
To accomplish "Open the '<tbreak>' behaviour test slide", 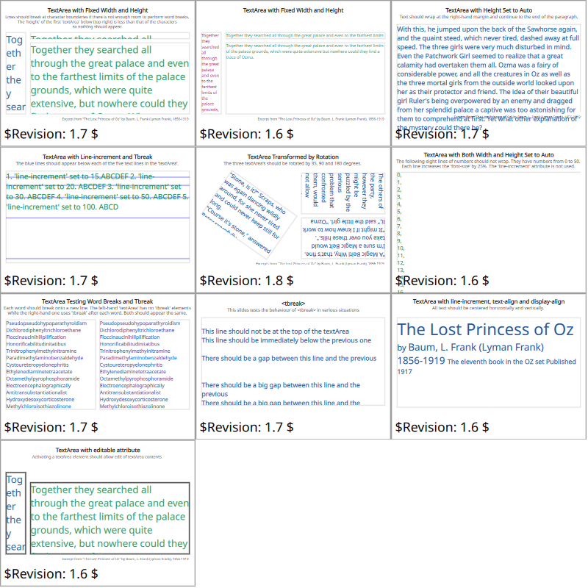I will pos(293,367).
